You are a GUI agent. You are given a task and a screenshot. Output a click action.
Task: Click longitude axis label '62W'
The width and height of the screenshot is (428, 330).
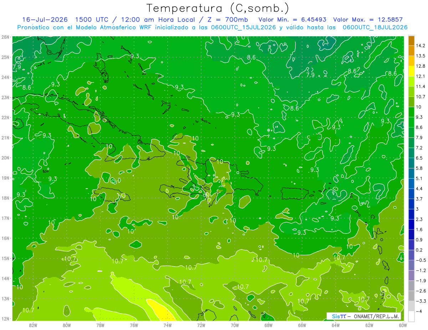click(x=369, y=325)
